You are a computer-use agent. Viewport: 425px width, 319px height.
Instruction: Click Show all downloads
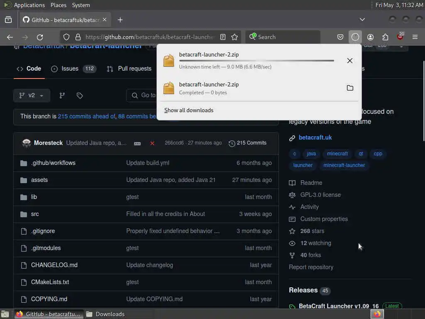click(189, 110)
